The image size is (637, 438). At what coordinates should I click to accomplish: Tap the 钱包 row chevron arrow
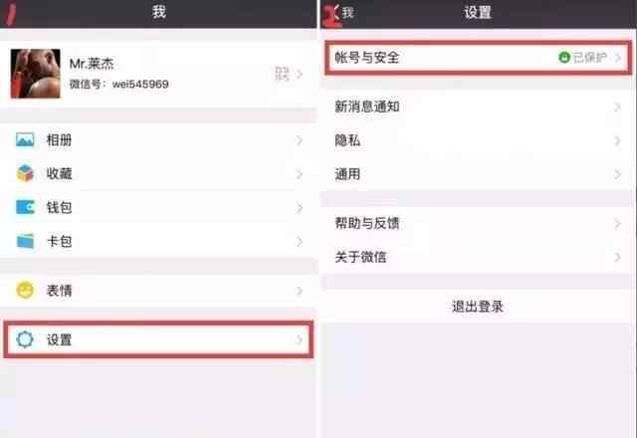(300, 208)
